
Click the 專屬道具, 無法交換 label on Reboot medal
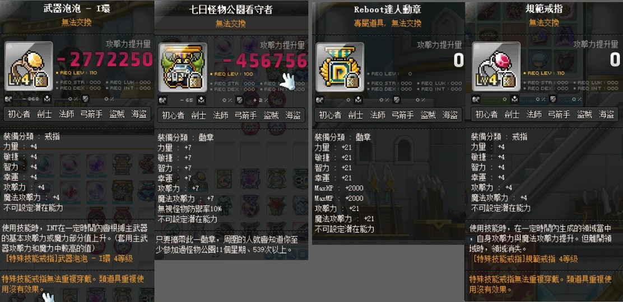coord(387,23)
